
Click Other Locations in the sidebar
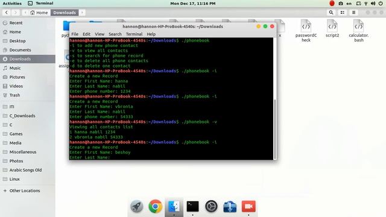[28, 190]
